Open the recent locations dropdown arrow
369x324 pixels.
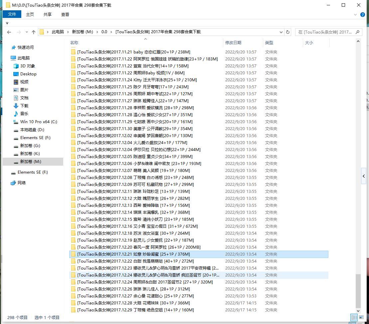tap(27, 32)
